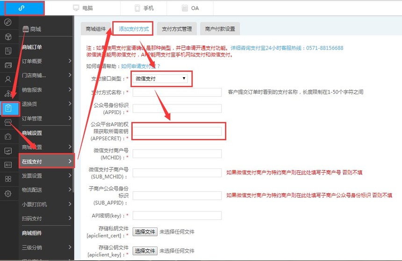Open the storefront icon in sidebar
This screenshot has height=261, width=402.
click(8, 123)
